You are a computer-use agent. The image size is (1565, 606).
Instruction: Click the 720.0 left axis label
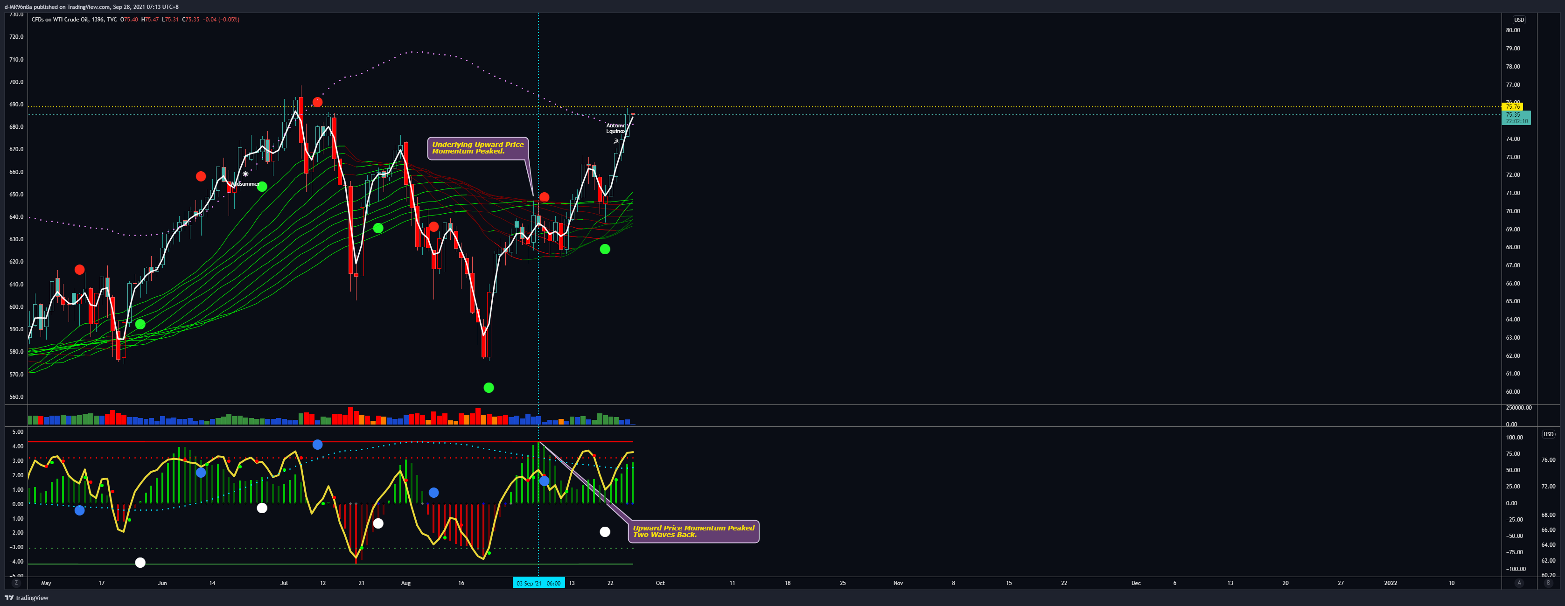tap(16, 37)
